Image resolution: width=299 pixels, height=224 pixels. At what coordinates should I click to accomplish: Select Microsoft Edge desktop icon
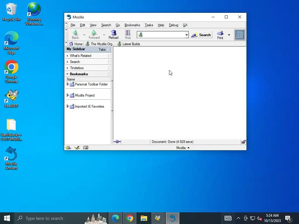[11, 43]
